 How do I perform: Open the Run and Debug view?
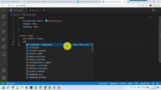tap(4, 39)
